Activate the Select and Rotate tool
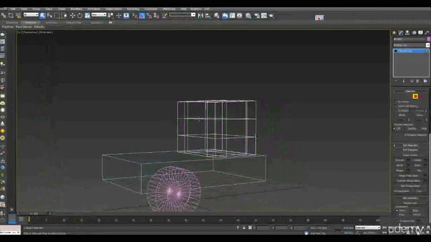 [80, 15]
